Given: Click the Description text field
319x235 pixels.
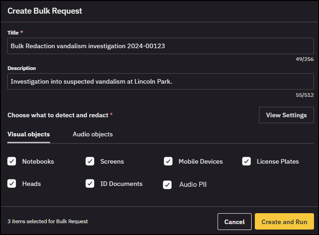Looking at the screenshot, I should pos(160,81).
